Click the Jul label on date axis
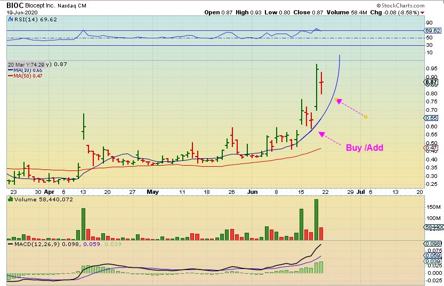Screen dimensions: 444x286 point(360,192)
